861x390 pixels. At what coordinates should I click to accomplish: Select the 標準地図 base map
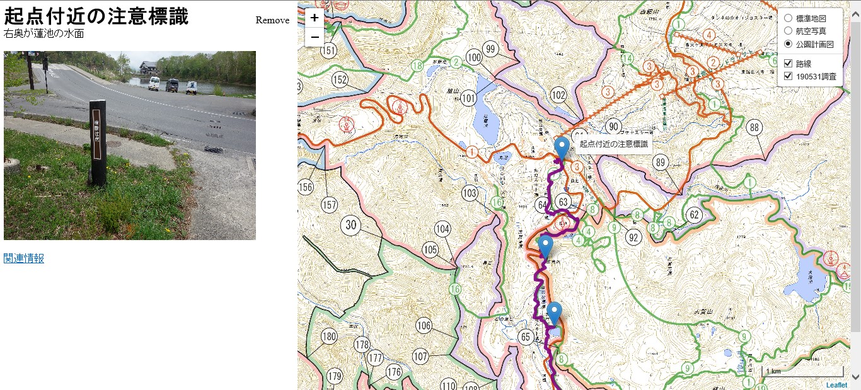pyautogui.click(x=788, y=18)
